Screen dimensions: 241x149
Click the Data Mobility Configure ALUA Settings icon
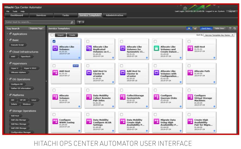[89, 121]
